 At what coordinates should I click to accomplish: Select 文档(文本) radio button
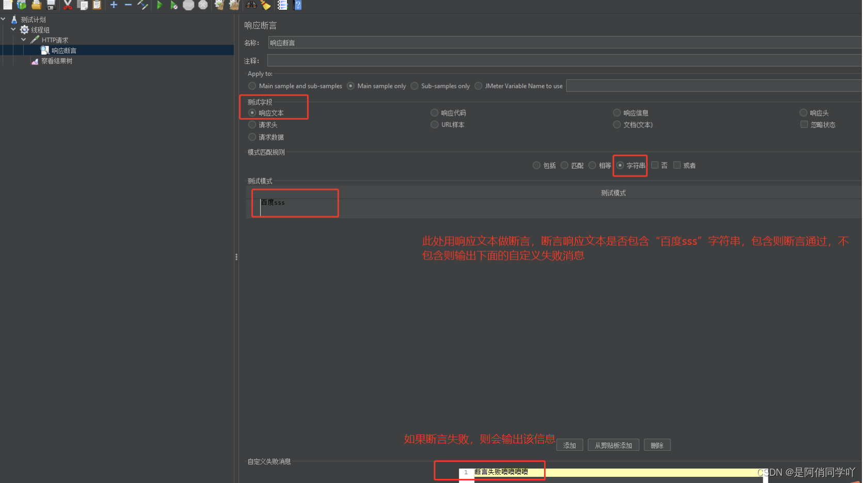[x=617, y=124]
